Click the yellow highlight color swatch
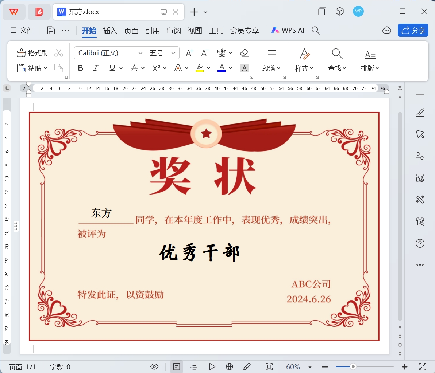 point(200,68)
